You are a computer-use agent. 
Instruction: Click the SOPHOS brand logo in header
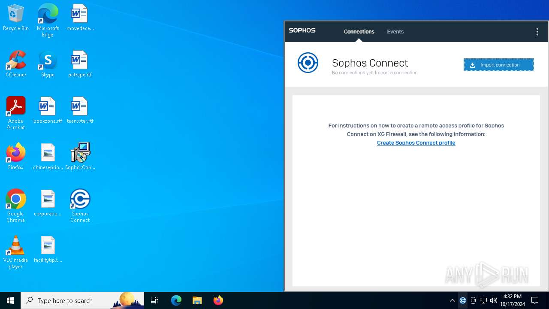(x=302, y=30)
